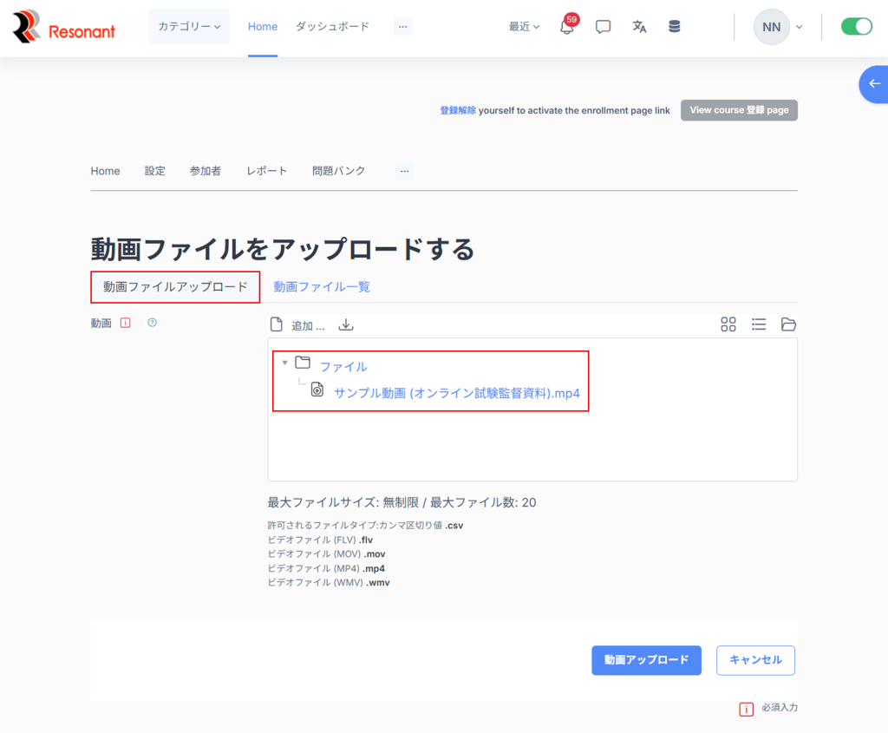
Task: Switch file picker to icon grid view
Action: coord(728,324)
